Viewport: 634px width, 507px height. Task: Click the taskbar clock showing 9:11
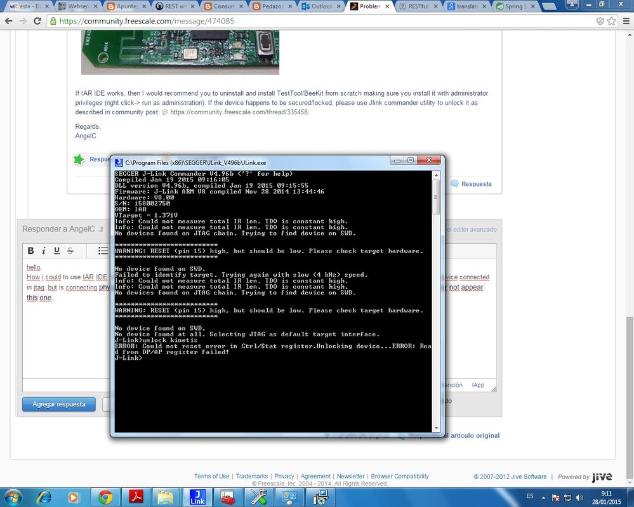pos(607,497)
